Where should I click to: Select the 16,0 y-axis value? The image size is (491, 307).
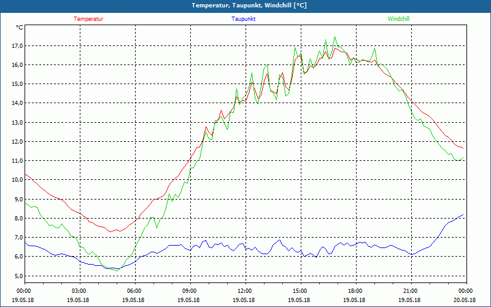(x=18, y=65)
